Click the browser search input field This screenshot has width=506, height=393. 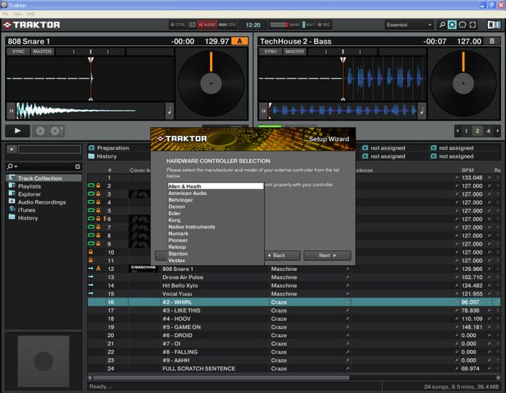[47, 167]
